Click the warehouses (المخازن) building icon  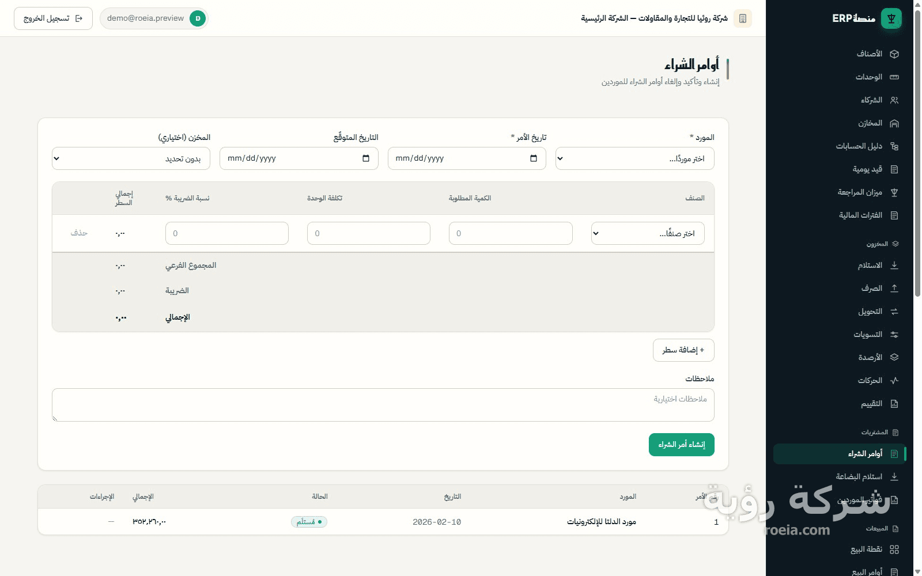point(894,123)
